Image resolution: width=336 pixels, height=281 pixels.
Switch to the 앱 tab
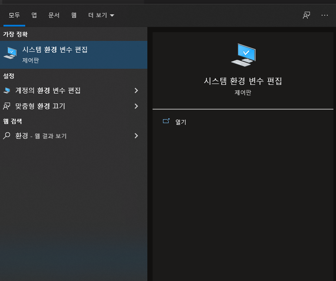tap(34, 15)
